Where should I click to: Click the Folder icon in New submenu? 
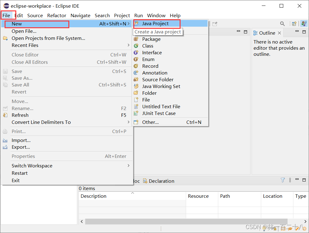pyautogui.click(x=136, y=93)
